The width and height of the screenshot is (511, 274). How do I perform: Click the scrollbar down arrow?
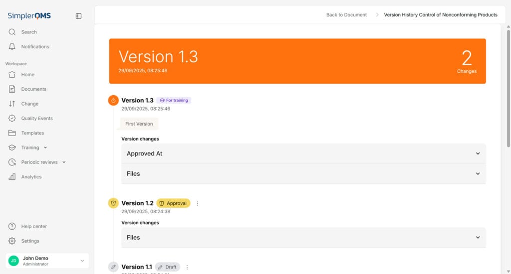pos(509,272)
